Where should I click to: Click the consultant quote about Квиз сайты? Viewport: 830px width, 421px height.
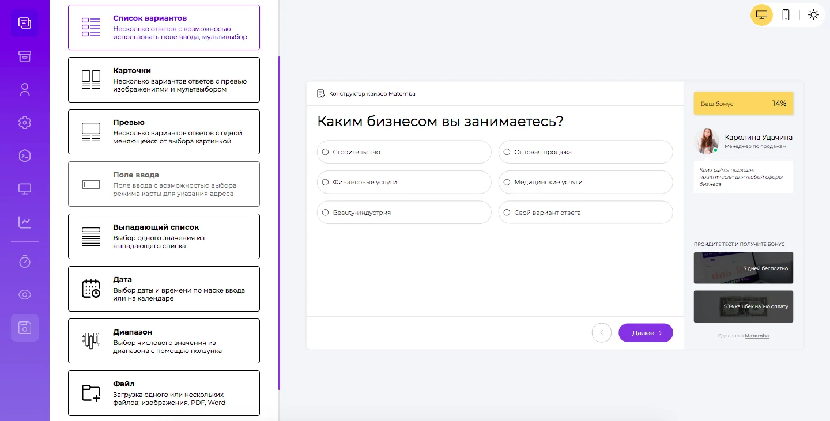(743, 177)
